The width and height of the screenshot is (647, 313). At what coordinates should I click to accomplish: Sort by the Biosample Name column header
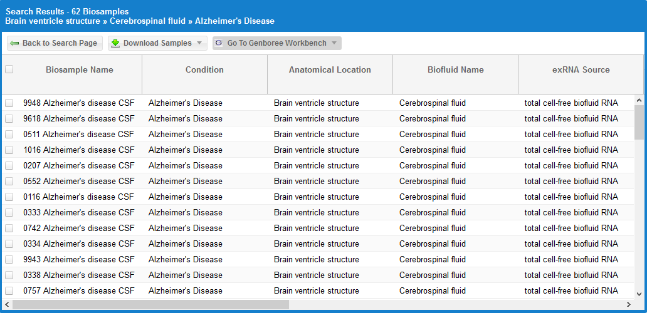pyautogui.click(x=80, y=69)
